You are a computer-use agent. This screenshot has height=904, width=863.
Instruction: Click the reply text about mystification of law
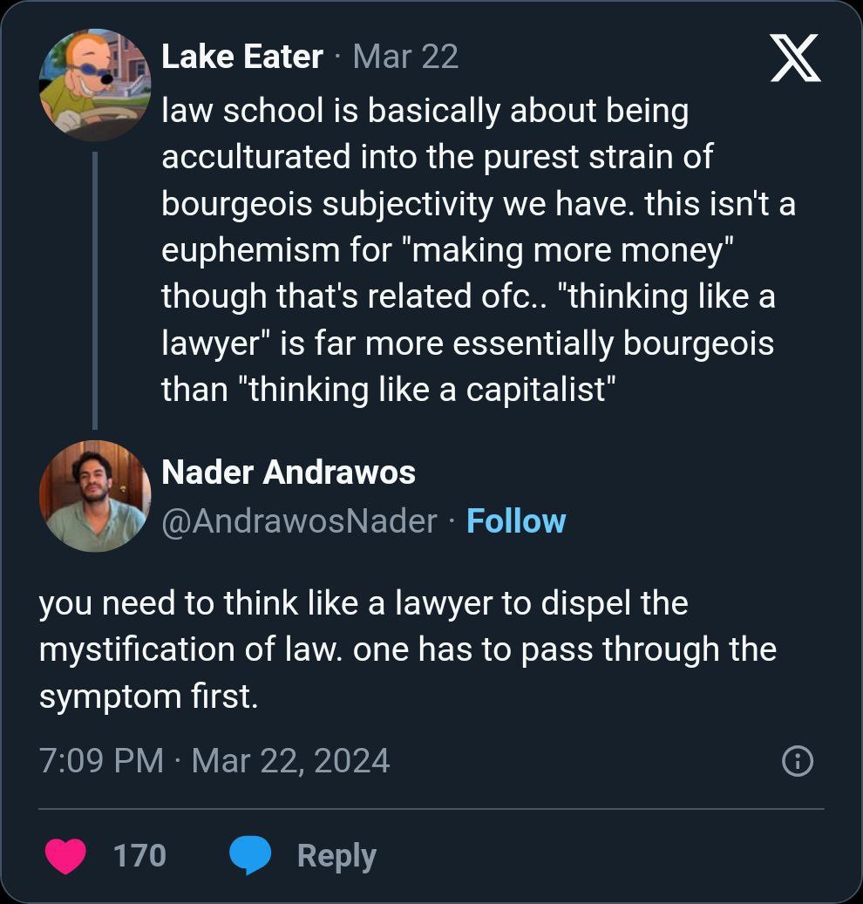tap(407, 649)
